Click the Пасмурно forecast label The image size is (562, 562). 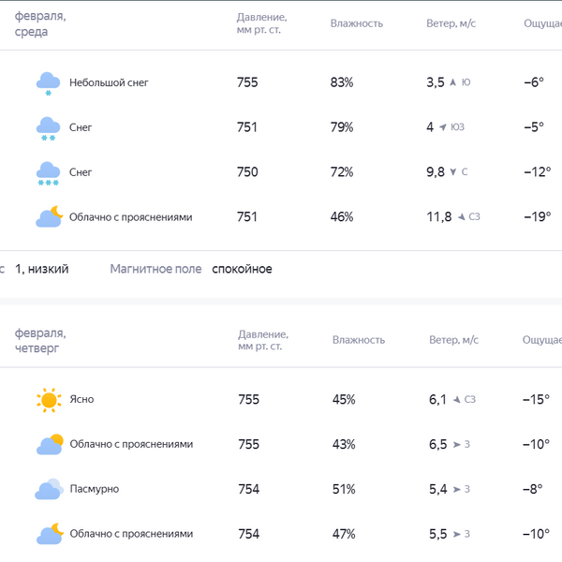point(94,489)
